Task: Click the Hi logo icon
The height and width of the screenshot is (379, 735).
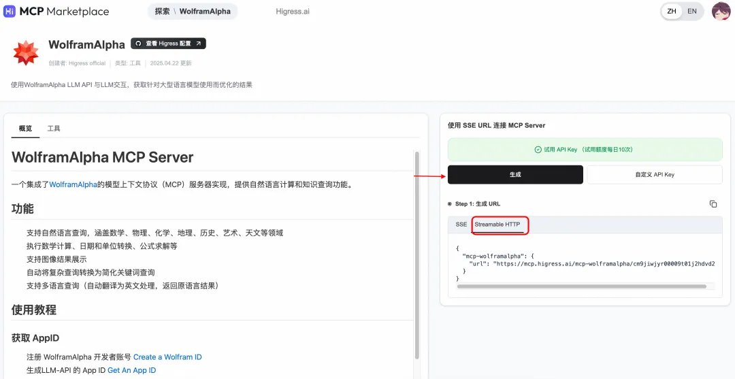Action: pos(10,12)
